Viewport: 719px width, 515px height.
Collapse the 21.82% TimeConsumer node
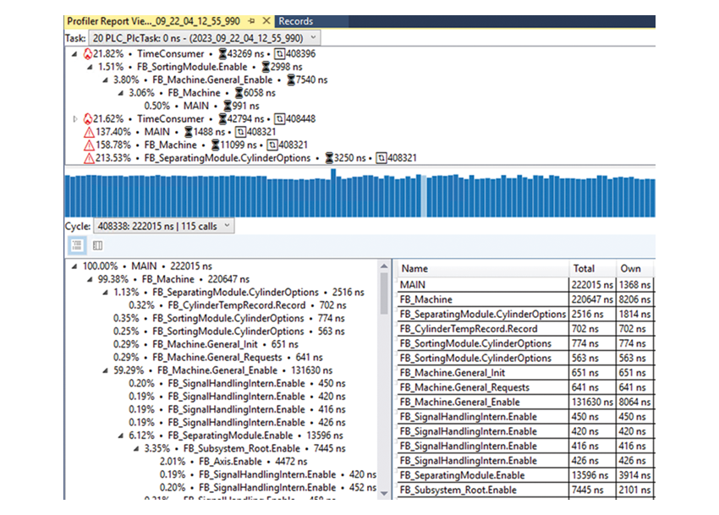point(74,54)
